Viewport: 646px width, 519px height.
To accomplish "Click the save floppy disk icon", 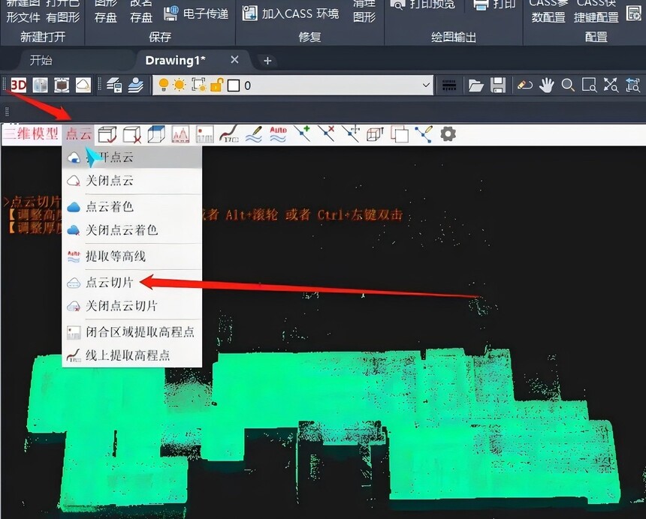I will pyautogui.click(x=498, y=85).
